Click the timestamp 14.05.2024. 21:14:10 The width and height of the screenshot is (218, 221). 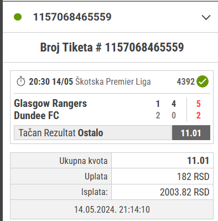(112, 209)
